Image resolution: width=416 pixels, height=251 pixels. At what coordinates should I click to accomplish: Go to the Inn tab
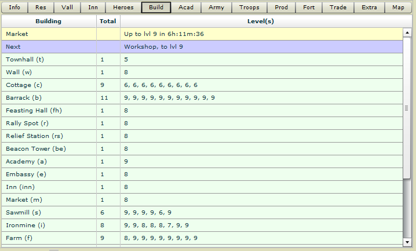click(93, 8)
